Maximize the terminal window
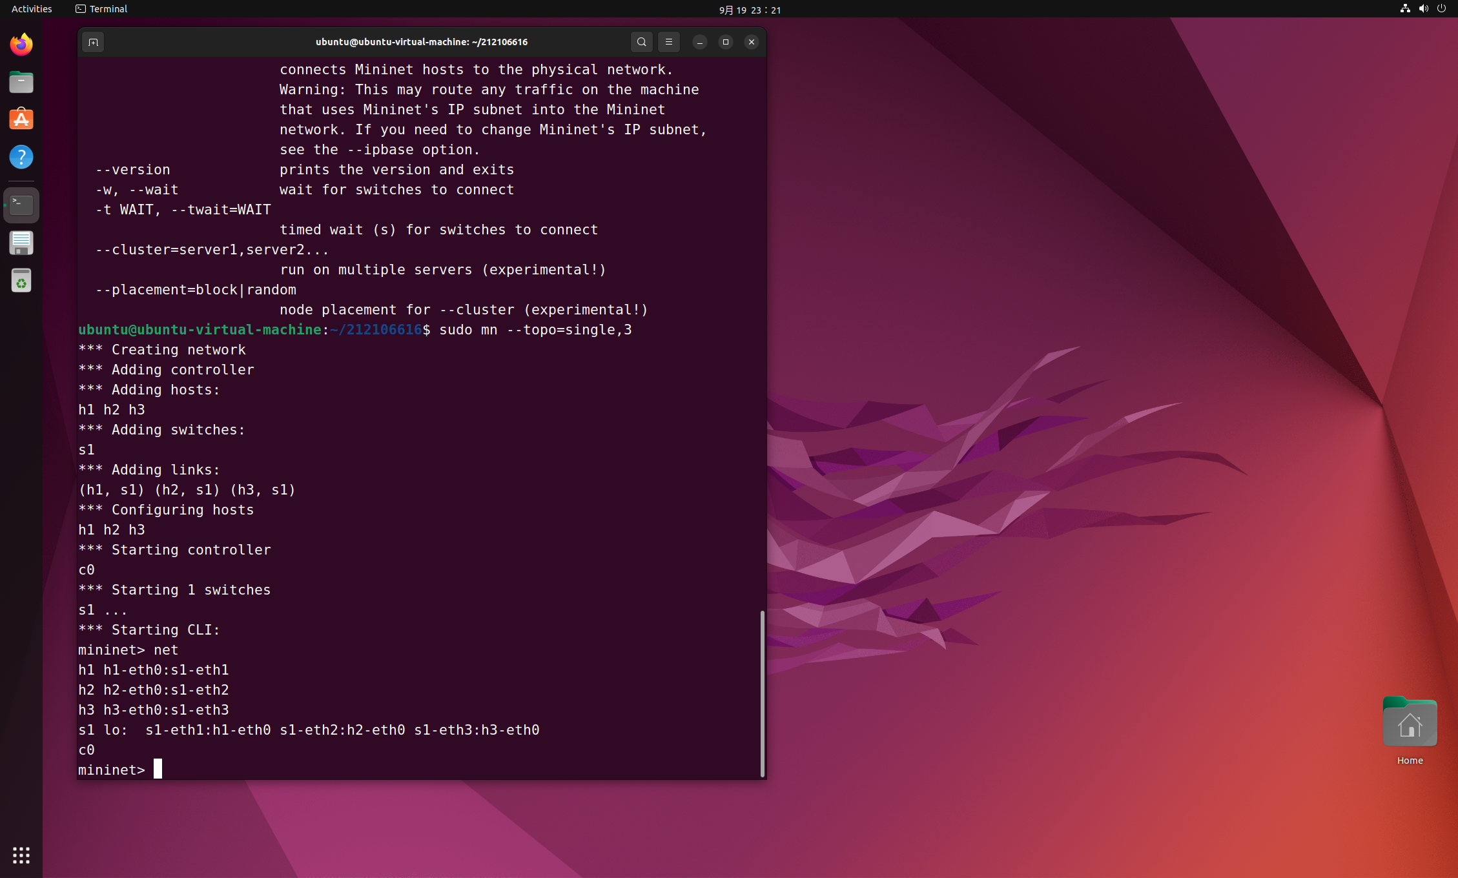 click(726, 42)
